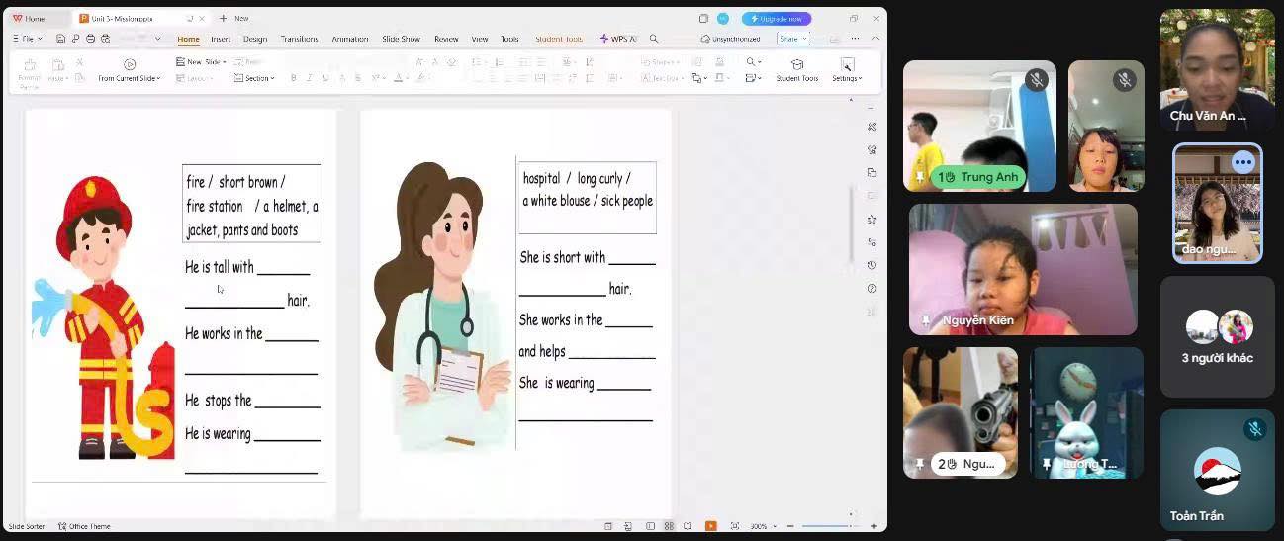This screenshot has height=541, width=1284.
Task: Open the '3 người khác' participants tile
Action: click(x=1217, y=337)
